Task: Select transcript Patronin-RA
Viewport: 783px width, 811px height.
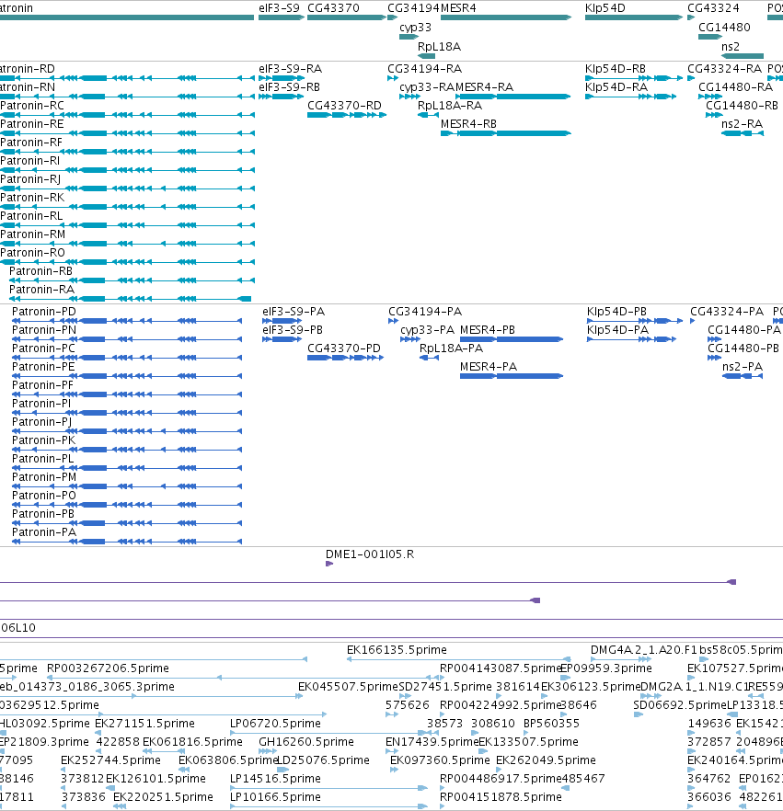Action: (x=42, y=290)
